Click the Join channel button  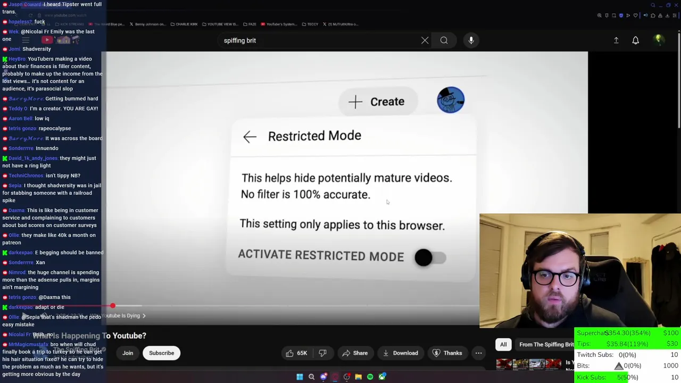[128, 353]
